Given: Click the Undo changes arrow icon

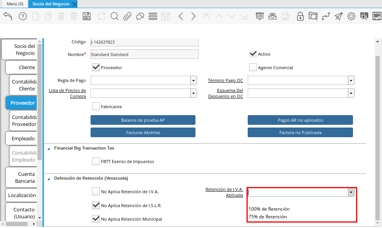Looking at the screenshot, I should [8, 16].
